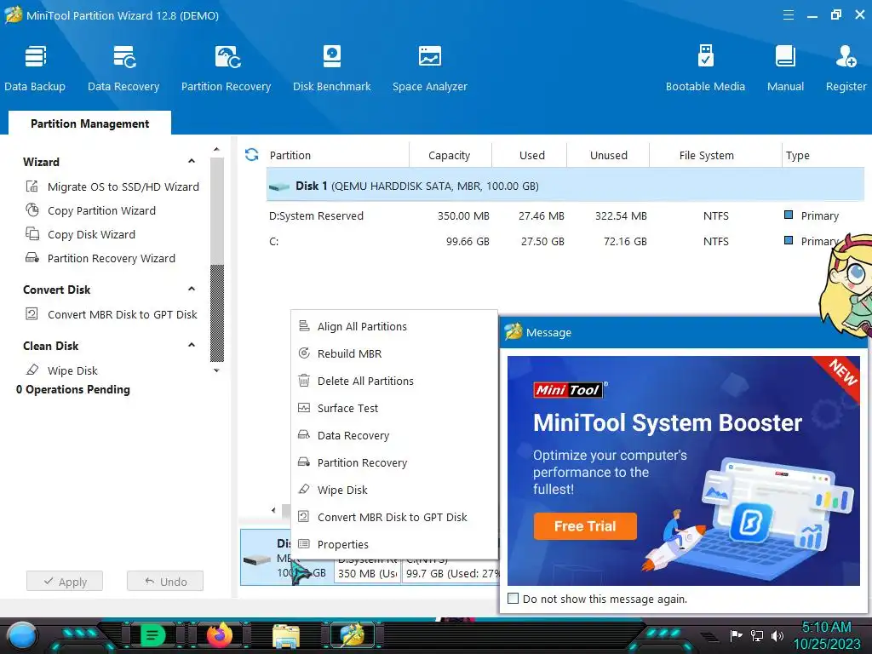The image size is (872, 654).
Task: Collapse the Clean Disk section
Action: 192,346
